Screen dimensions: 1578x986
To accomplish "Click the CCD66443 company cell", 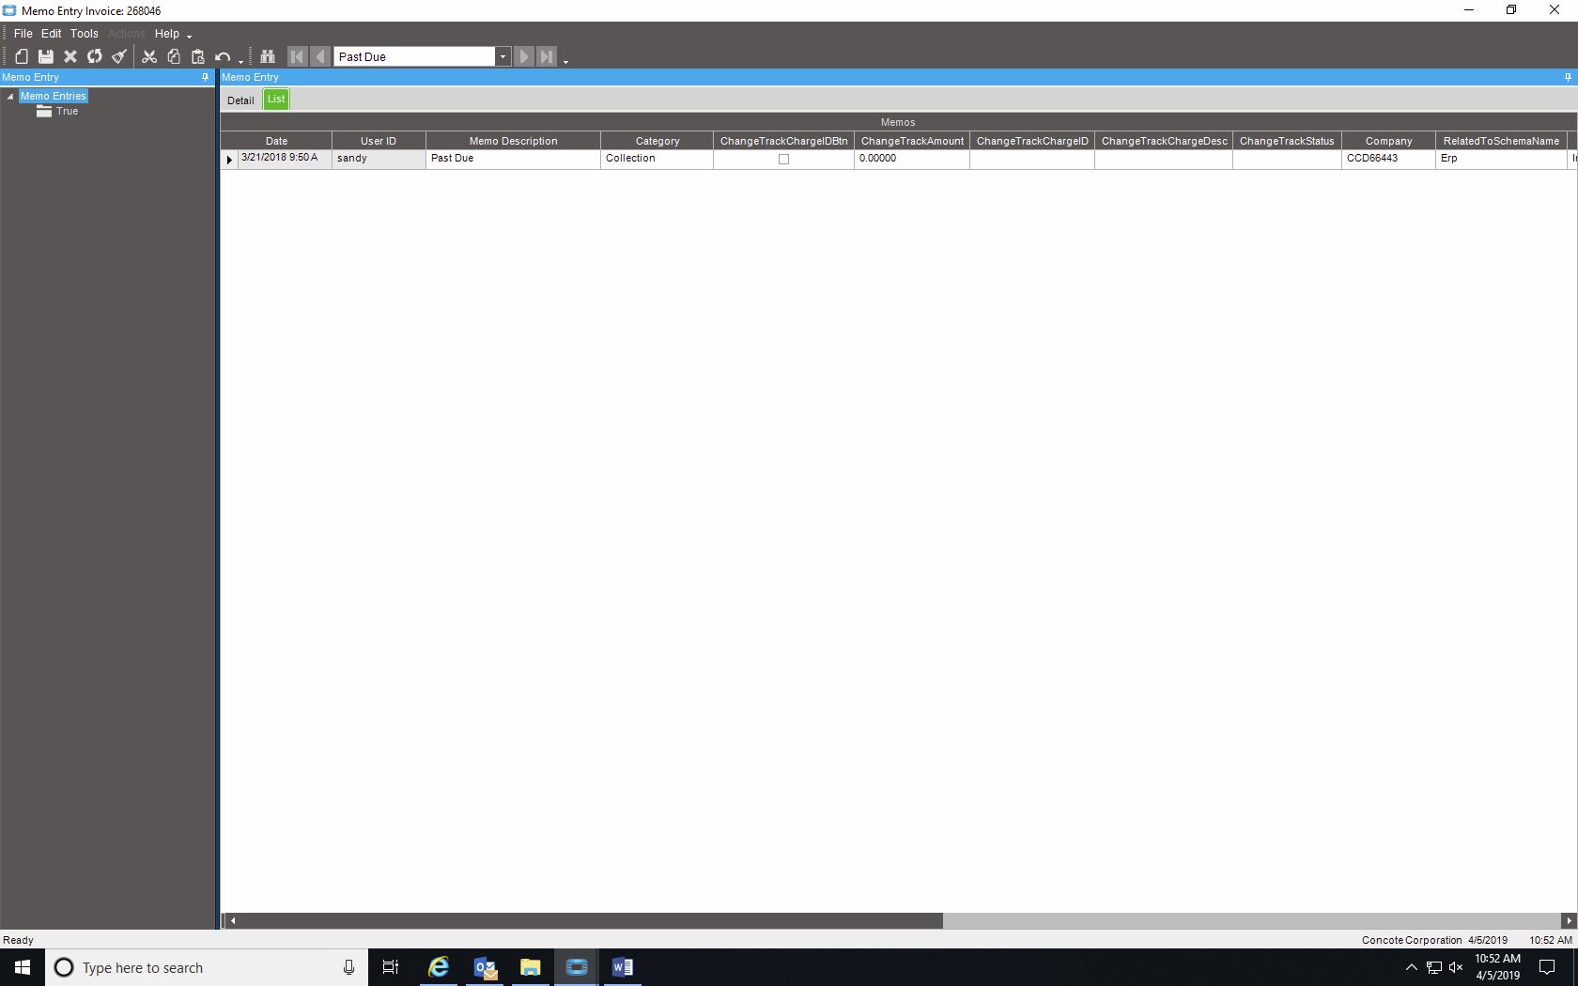I will click(x=1389, y=159).
